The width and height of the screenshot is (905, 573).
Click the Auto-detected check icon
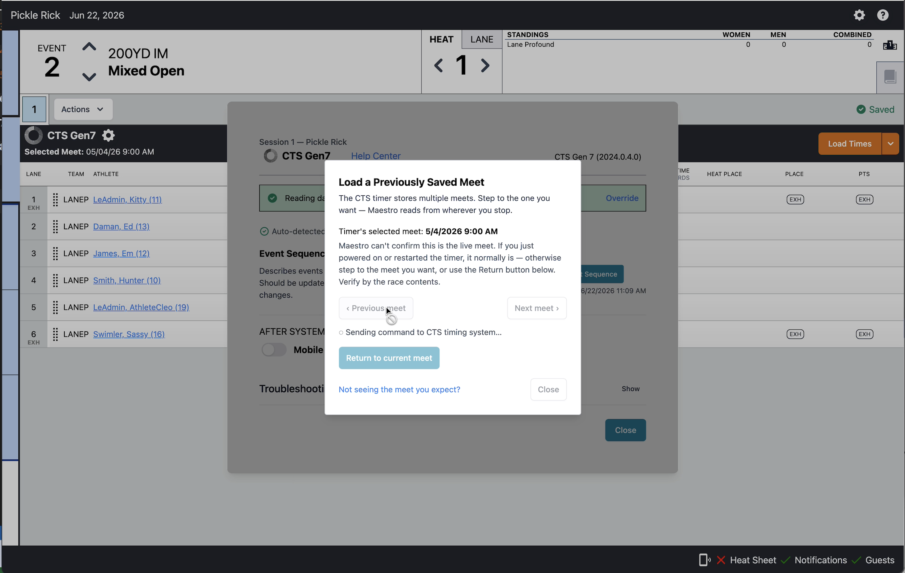(x=264, y=231)
